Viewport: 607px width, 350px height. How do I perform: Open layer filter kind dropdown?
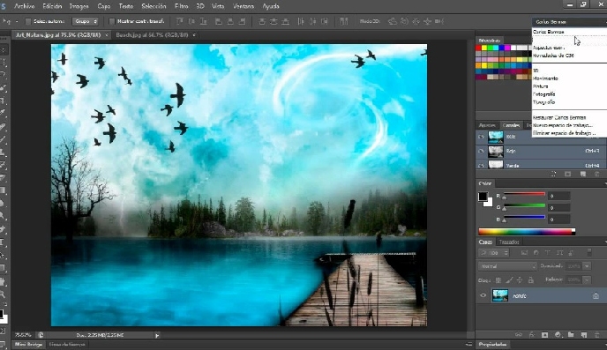(493, 252)
